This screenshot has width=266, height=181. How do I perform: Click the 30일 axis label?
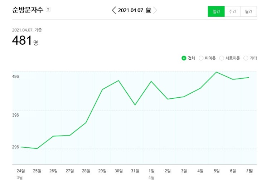119,171
